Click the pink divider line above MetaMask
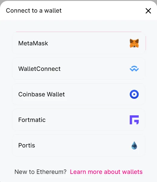This screenshot has height=182, width=157. coord(78,32)
